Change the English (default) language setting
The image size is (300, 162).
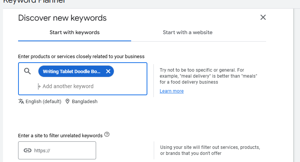click(x=43, y=102)
